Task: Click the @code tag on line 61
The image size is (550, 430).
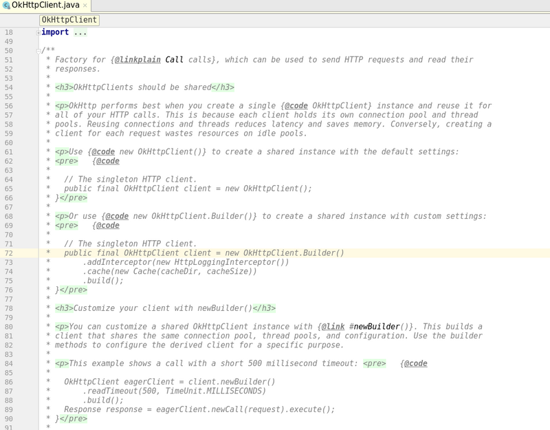Action: pyautogui.click(x=103, y=152)
